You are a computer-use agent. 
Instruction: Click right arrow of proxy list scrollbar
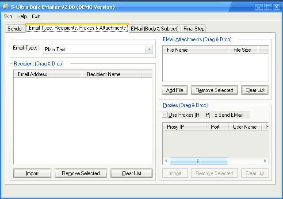(265, 161)
